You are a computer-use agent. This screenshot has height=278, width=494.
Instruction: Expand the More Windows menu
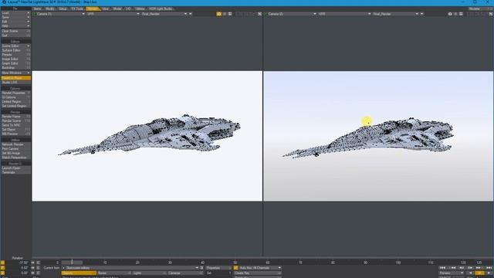(x=15, y=73)
